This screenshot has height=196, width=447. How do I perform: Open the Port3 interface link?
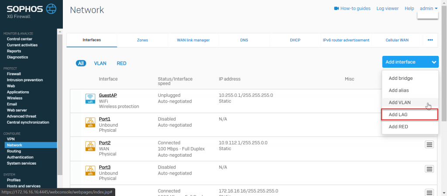click(105, 167)
